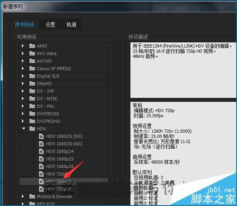
Task: Click the '编辑模式: HDV 720p' text
Action: coord(154,111)
